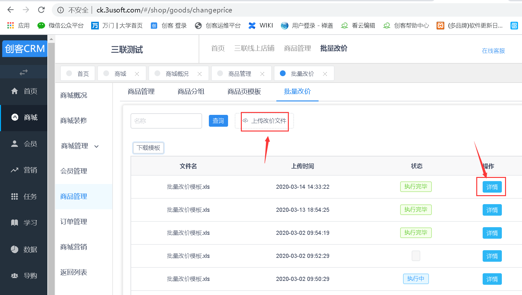The height and width of the screenshot is (295, 522).
Task: Select 商城 in the dark sidebar
Action: pos(24,117)
